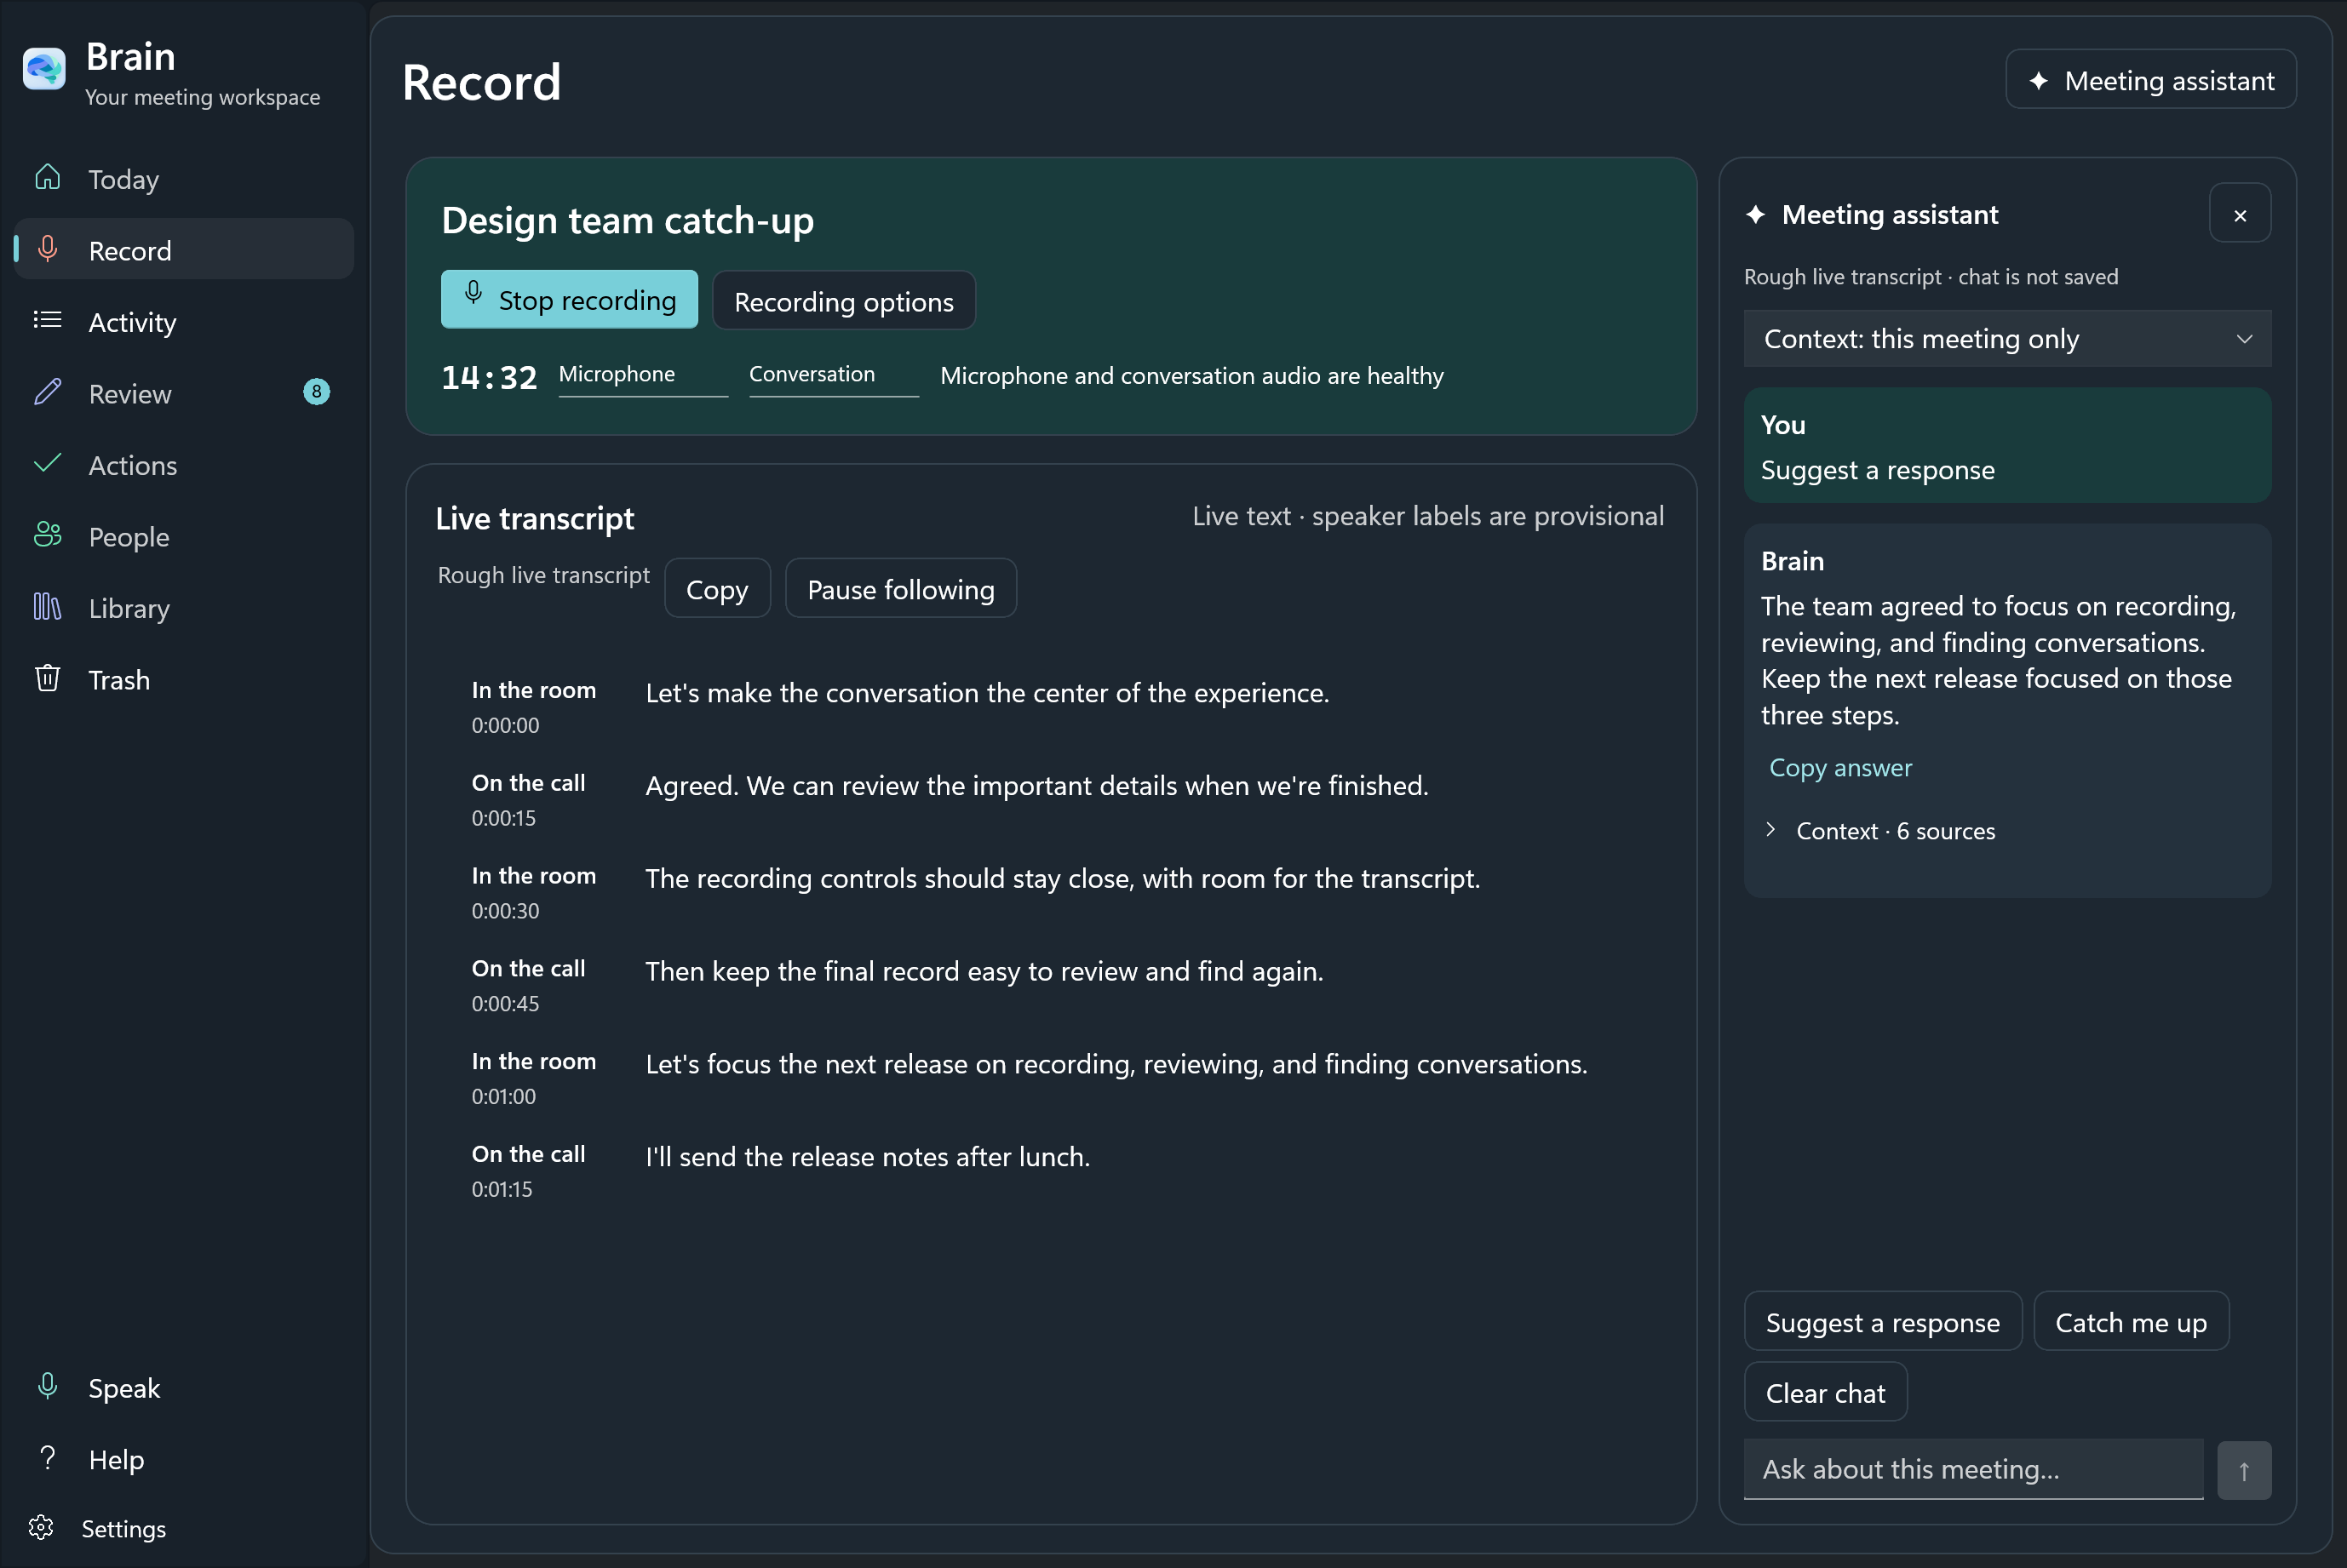This screenshot has width=2347, height=1568.
Task: Go to the Activity page
Action: pos(184,322)
